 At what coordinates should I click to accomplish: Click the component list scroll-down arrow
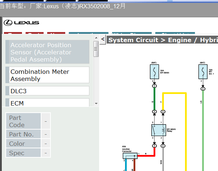96,103
